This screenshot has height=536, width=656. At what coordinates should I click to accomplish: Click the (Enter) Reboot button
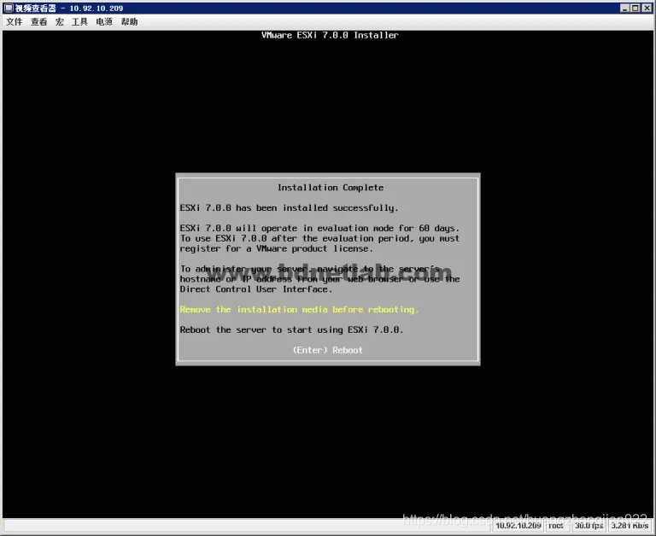click(328, 350)
